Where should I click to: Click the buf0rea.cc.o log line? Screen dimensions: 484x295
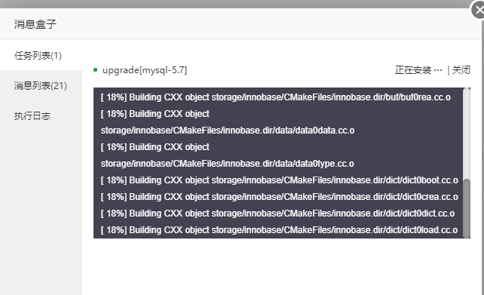point(275,97)
